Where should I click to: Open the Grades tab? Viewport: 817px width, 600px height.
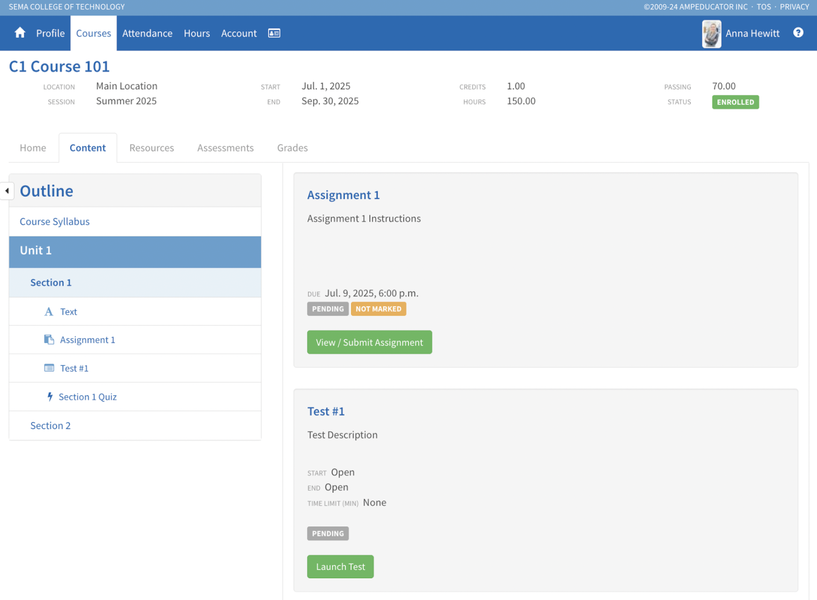[292, 148]
